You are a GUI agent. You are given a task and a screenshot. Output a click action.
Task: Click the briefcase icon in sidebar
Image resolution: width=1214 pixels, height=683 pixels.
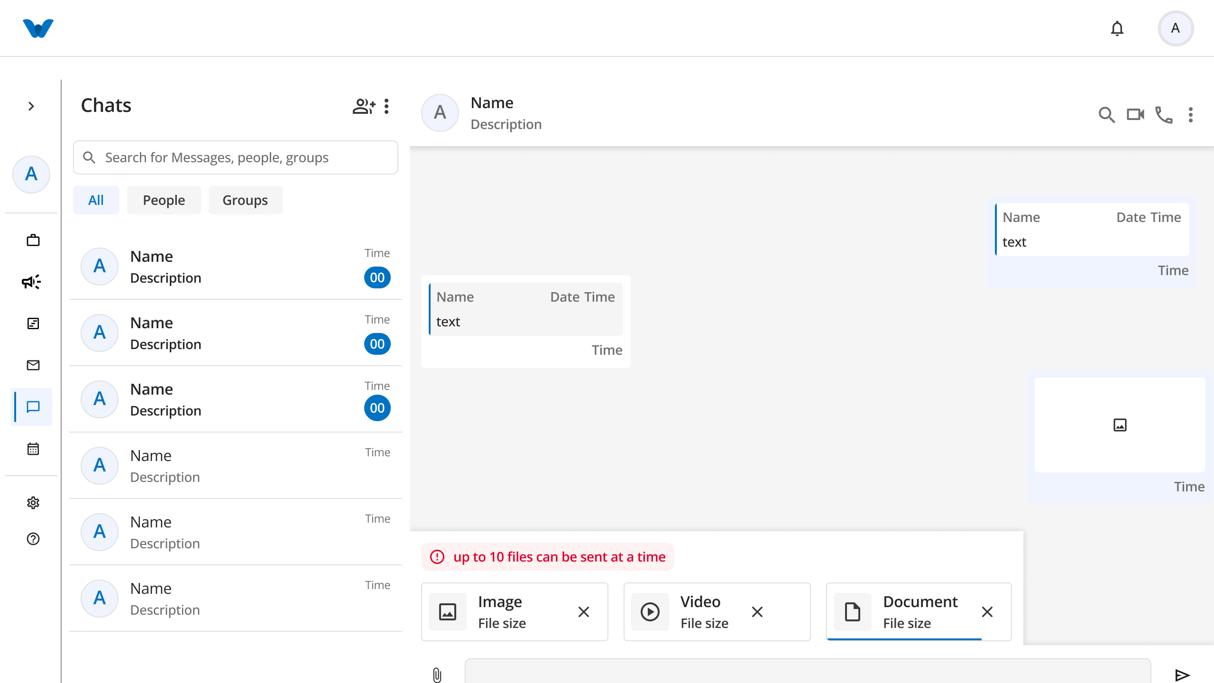(x=33, y=240)
